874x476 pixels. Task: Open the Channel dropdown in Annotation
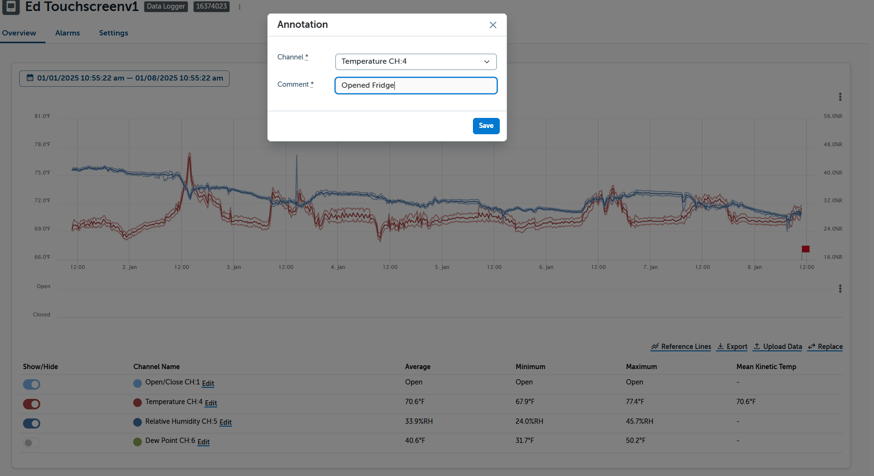coord(415,61)
